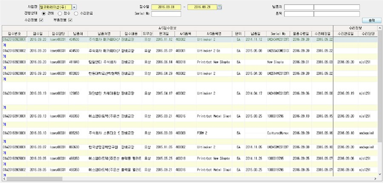Click the A/S품목명 column header
The image size is (383, 183).
click(x=214, y=34)
